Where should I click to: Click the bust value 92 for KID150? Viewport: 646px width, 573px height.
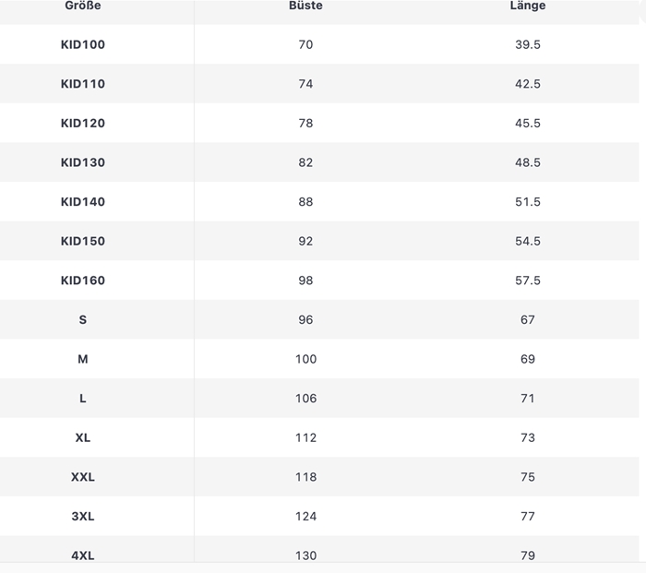tap(305, 241)
